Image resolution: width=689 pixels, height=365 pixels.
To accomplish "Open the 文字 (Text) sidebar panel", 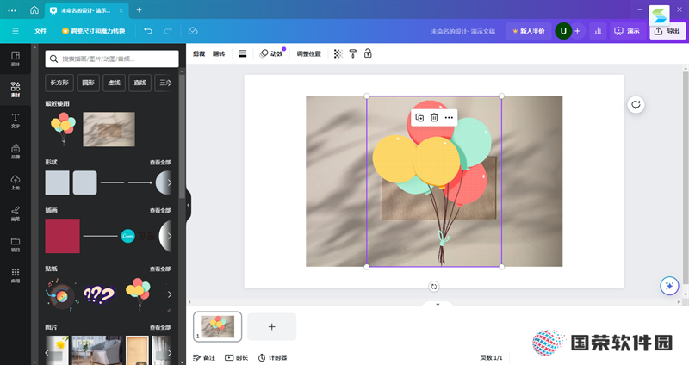I will [x=16, y=121].
